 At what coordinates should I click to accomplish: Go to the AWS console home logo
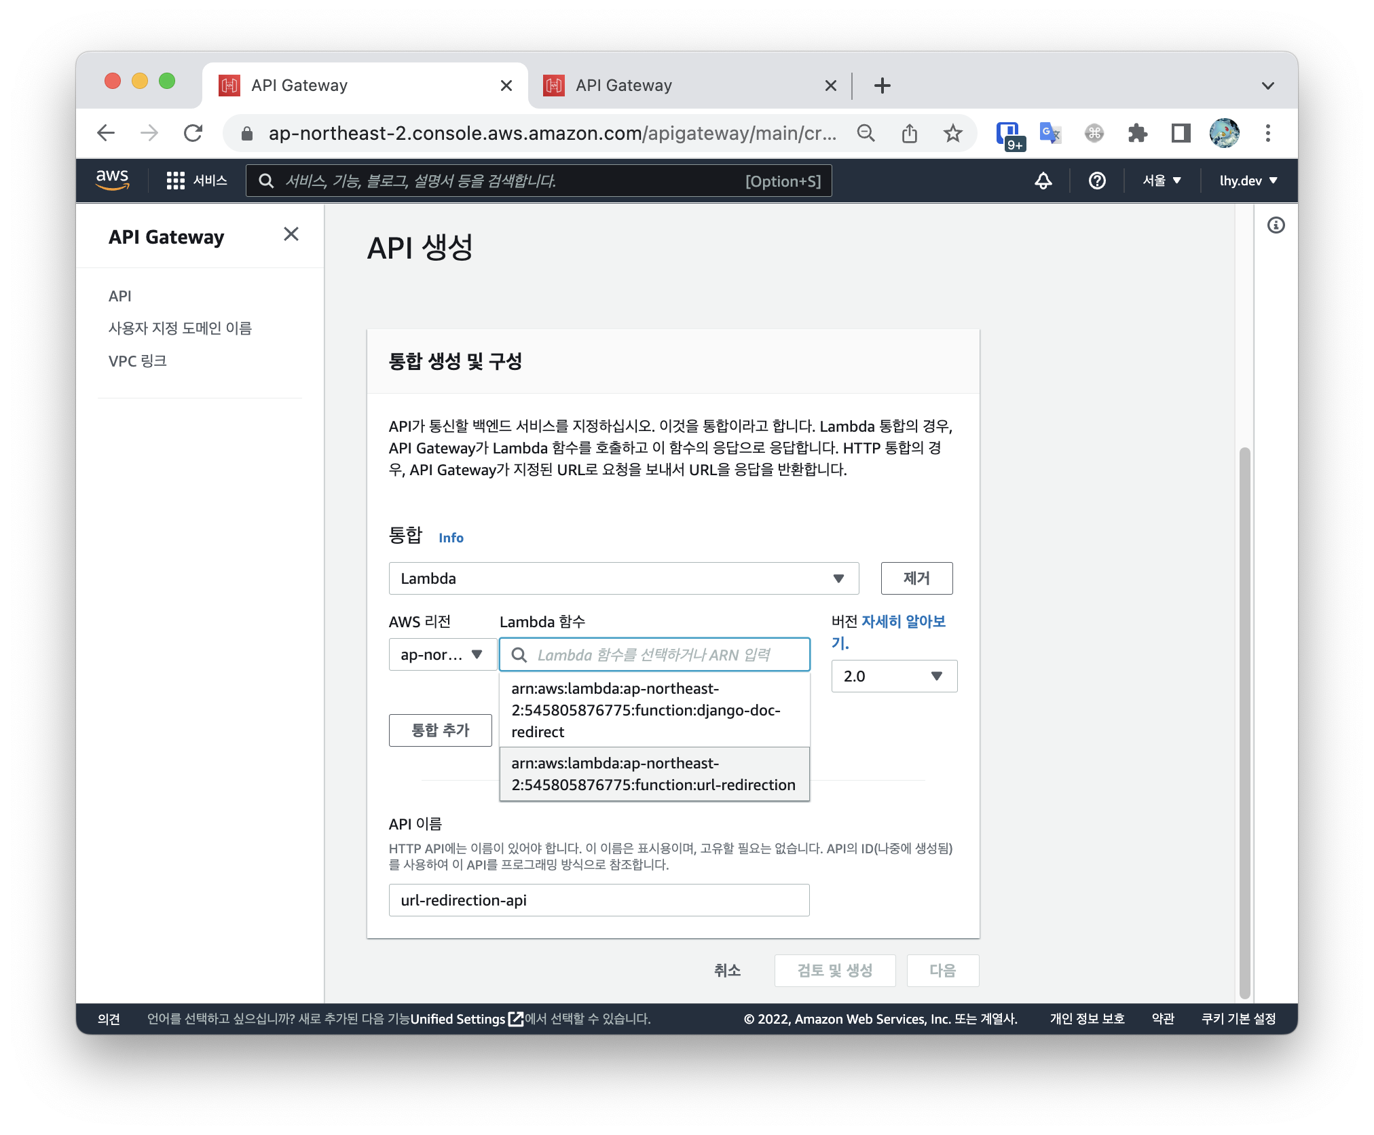click(112, 180)
